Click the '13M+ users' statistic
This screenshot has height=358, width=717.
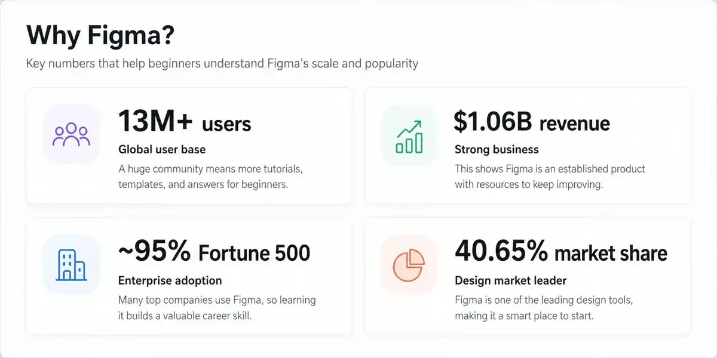(185, 122)
